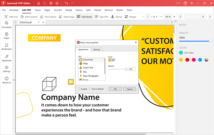Undo the last action
Viewport: 214px width, 135px height.
click(x=66, y=3)
